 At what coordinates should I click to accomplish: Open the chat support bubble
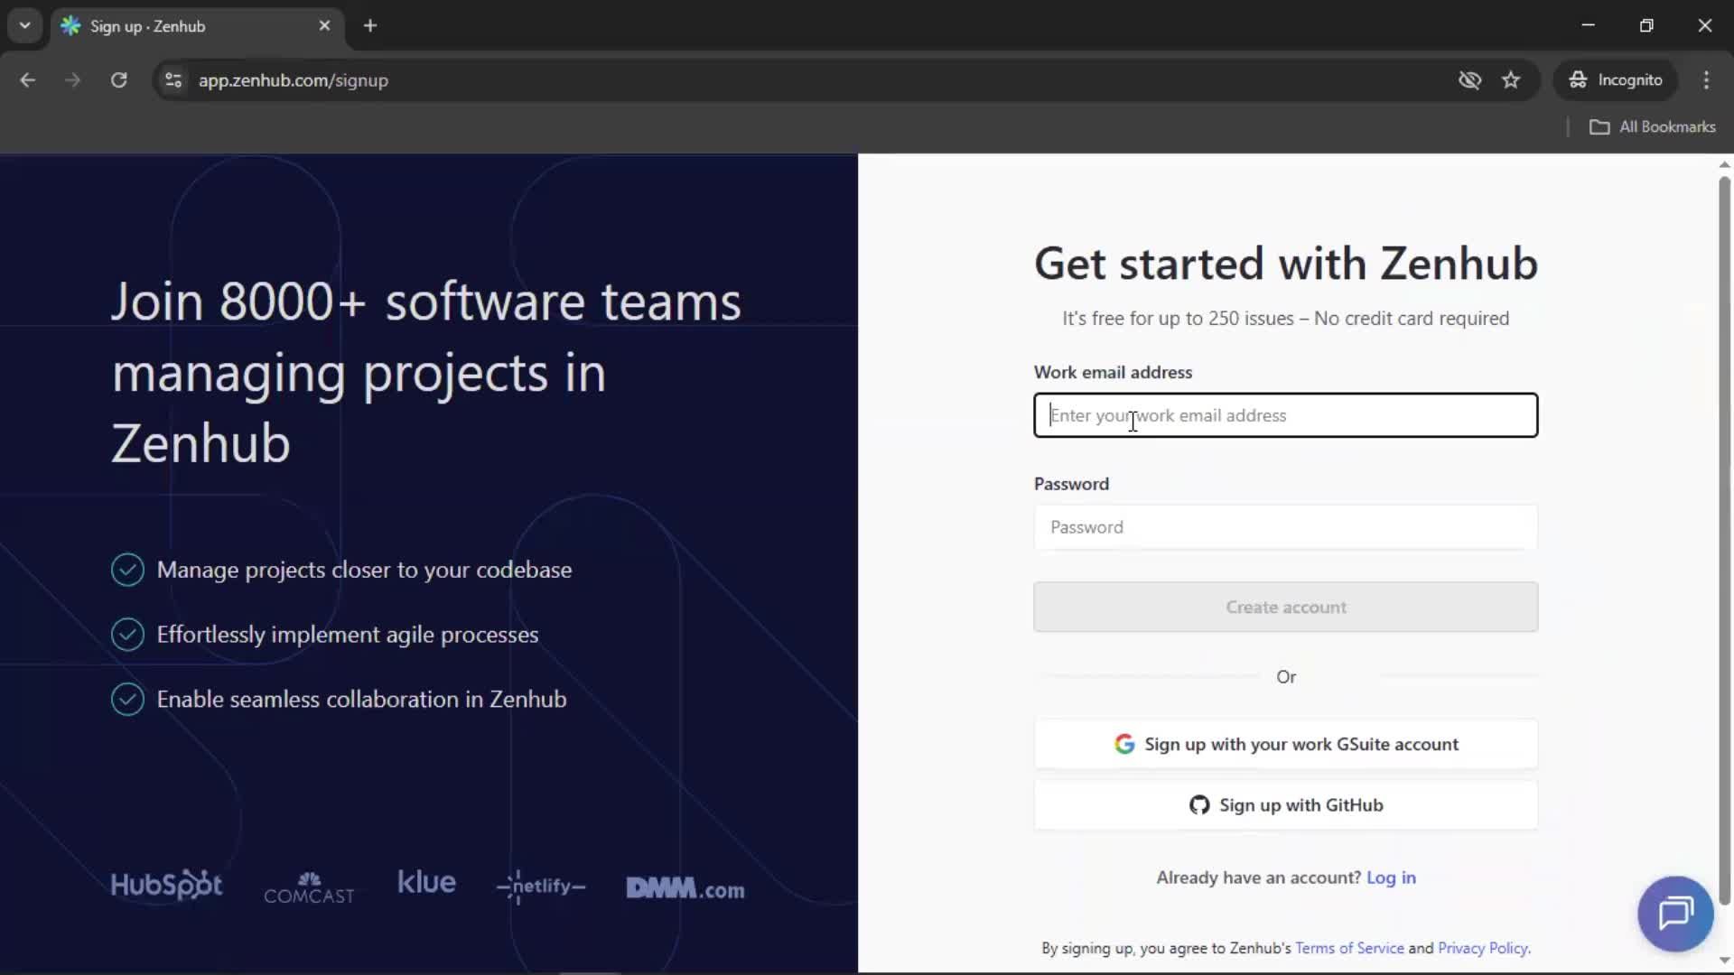pos(1673,914)
